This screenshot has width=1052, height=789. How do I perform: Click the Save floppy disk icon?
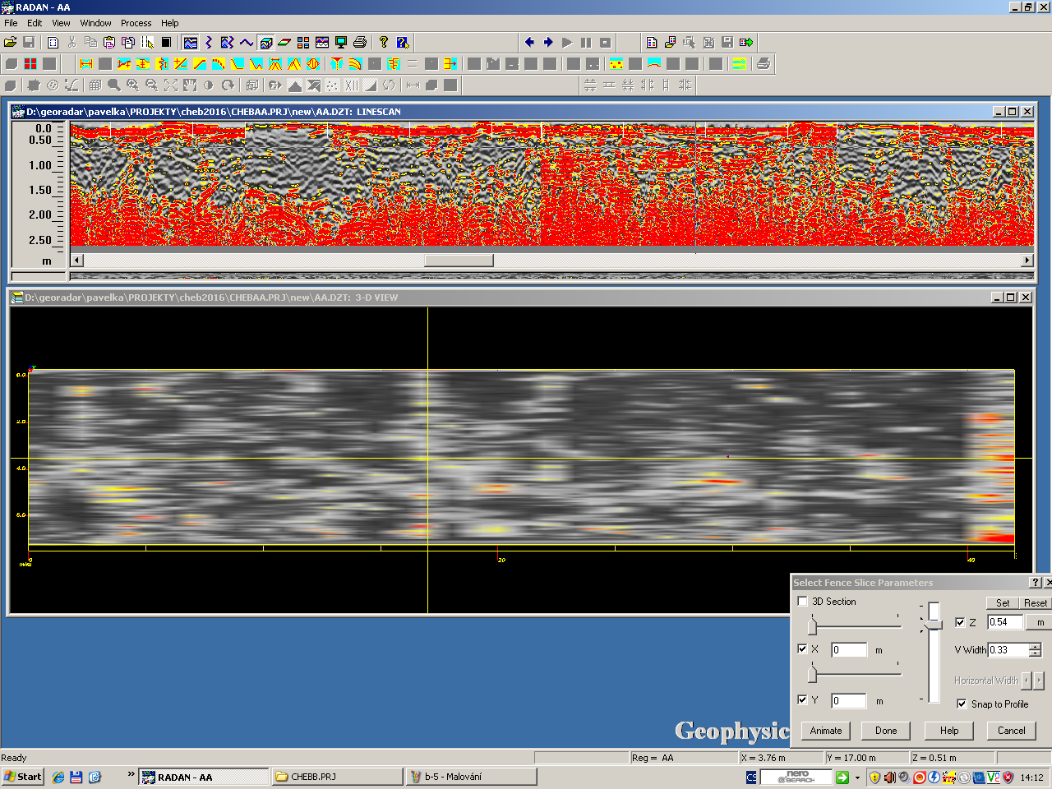tap(29, 42)
